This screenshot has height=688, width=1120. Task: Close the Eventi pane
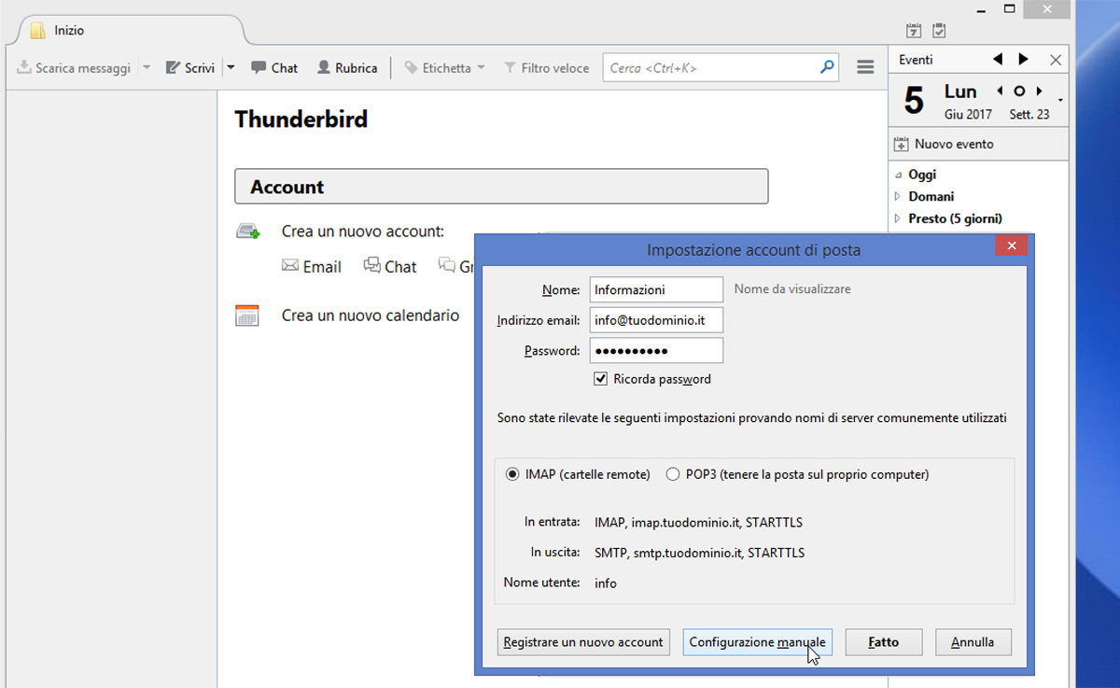click(x=1056, y=60)
